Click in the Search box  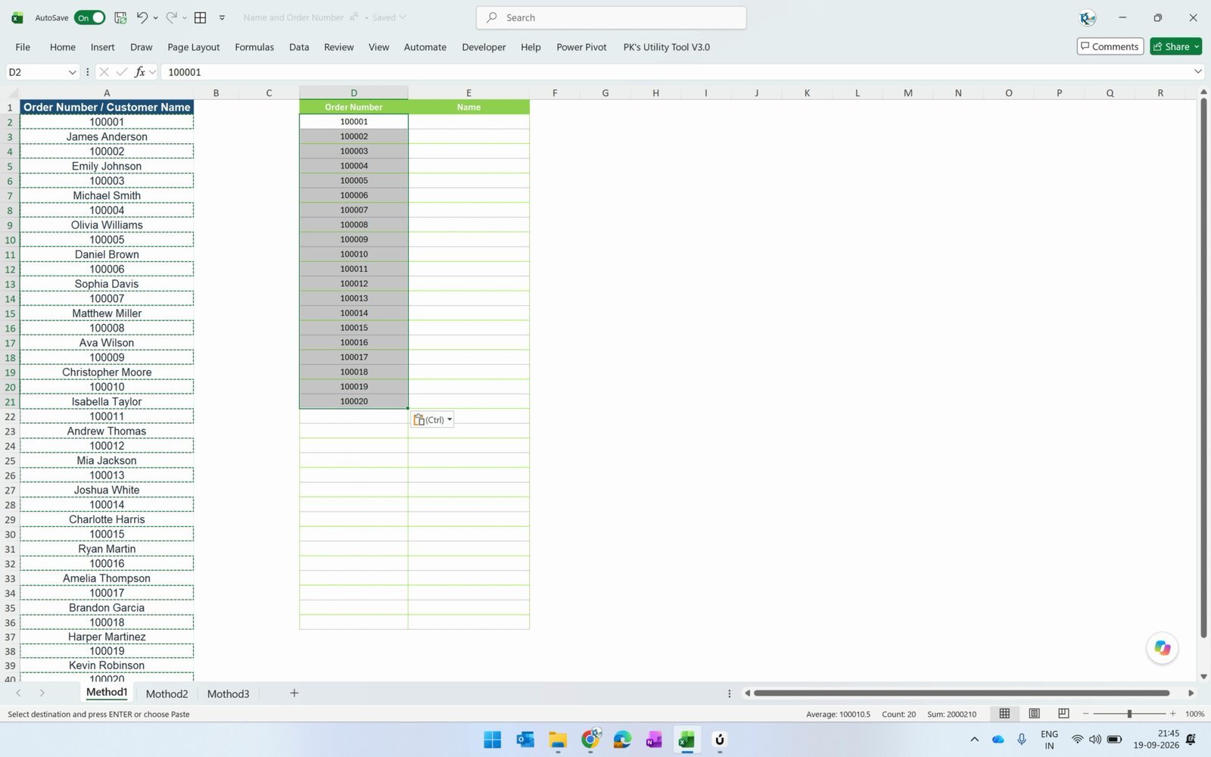tap(611, 17)
